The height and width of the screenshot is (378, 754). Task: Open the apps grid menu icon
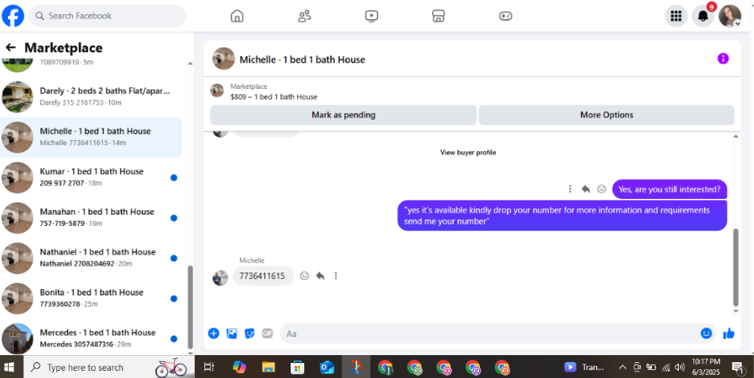point(676,16)
